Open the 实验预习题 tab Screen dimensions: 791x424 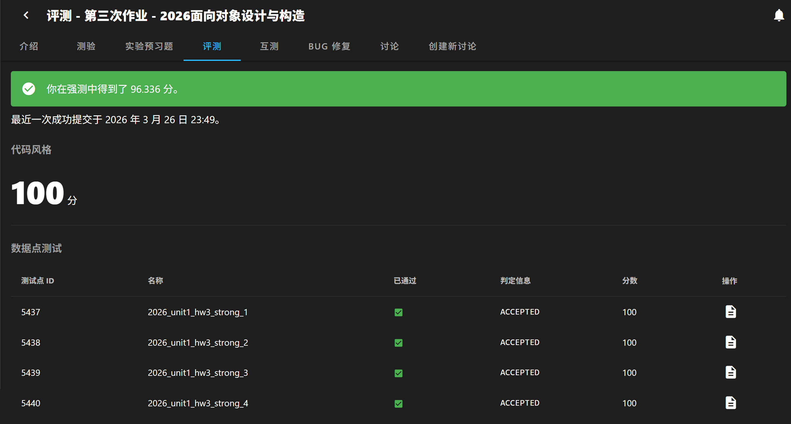pos(149,46)
